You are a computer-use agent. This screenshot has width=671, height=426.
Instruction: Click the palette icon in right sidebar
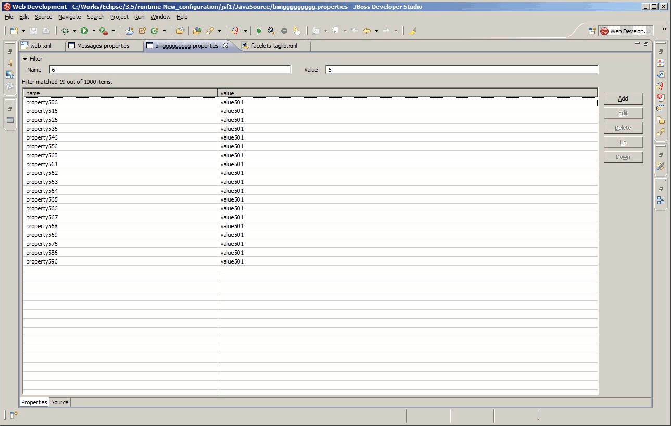click(661, 167)
